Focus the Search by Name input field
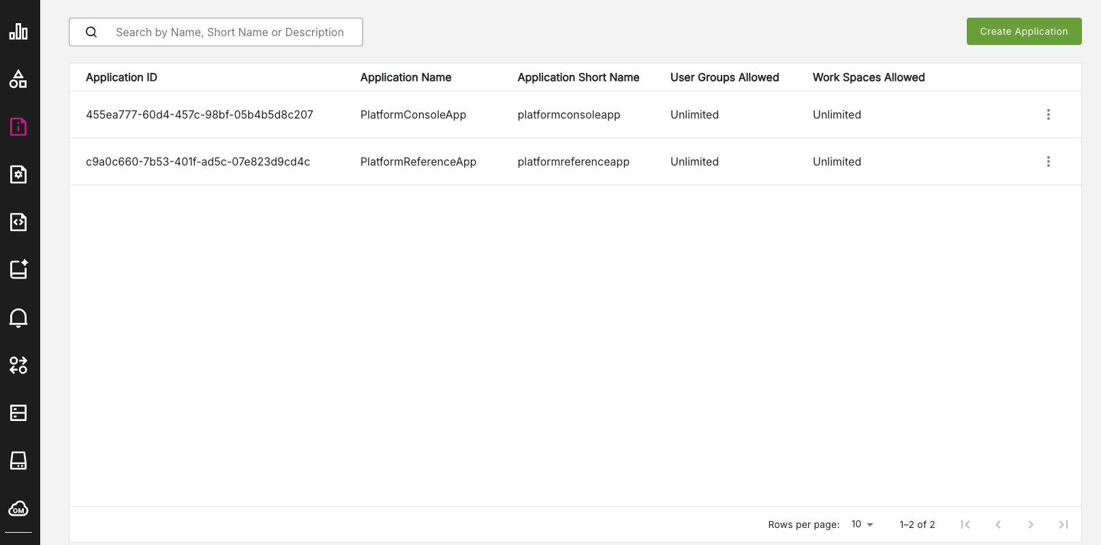The height and width of the screenshot is (545, 1101). (216, 32)
